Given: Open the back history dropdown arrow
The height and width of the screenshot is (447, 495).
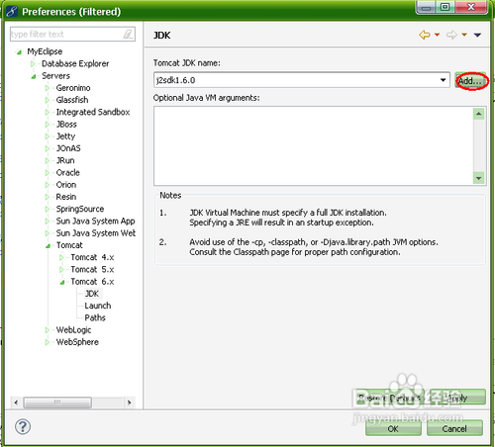Looking at the screenshot, I should (x=437, y=35).
